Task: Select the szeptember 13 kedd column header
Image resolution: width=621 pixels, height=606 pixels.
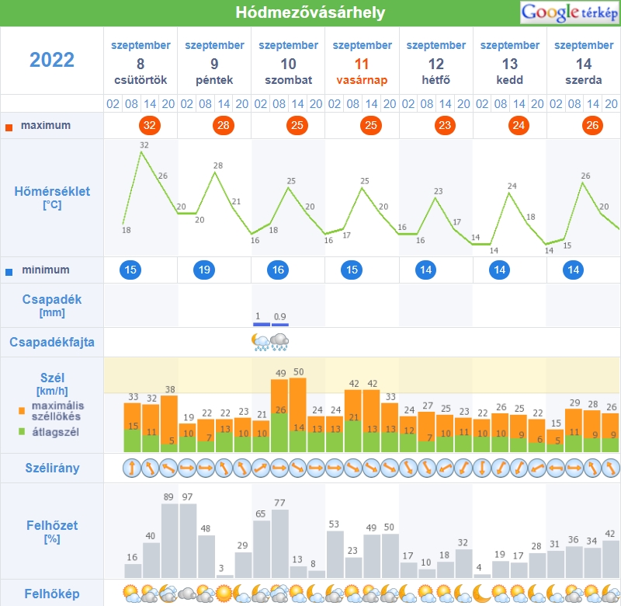Action: point(510,63)
